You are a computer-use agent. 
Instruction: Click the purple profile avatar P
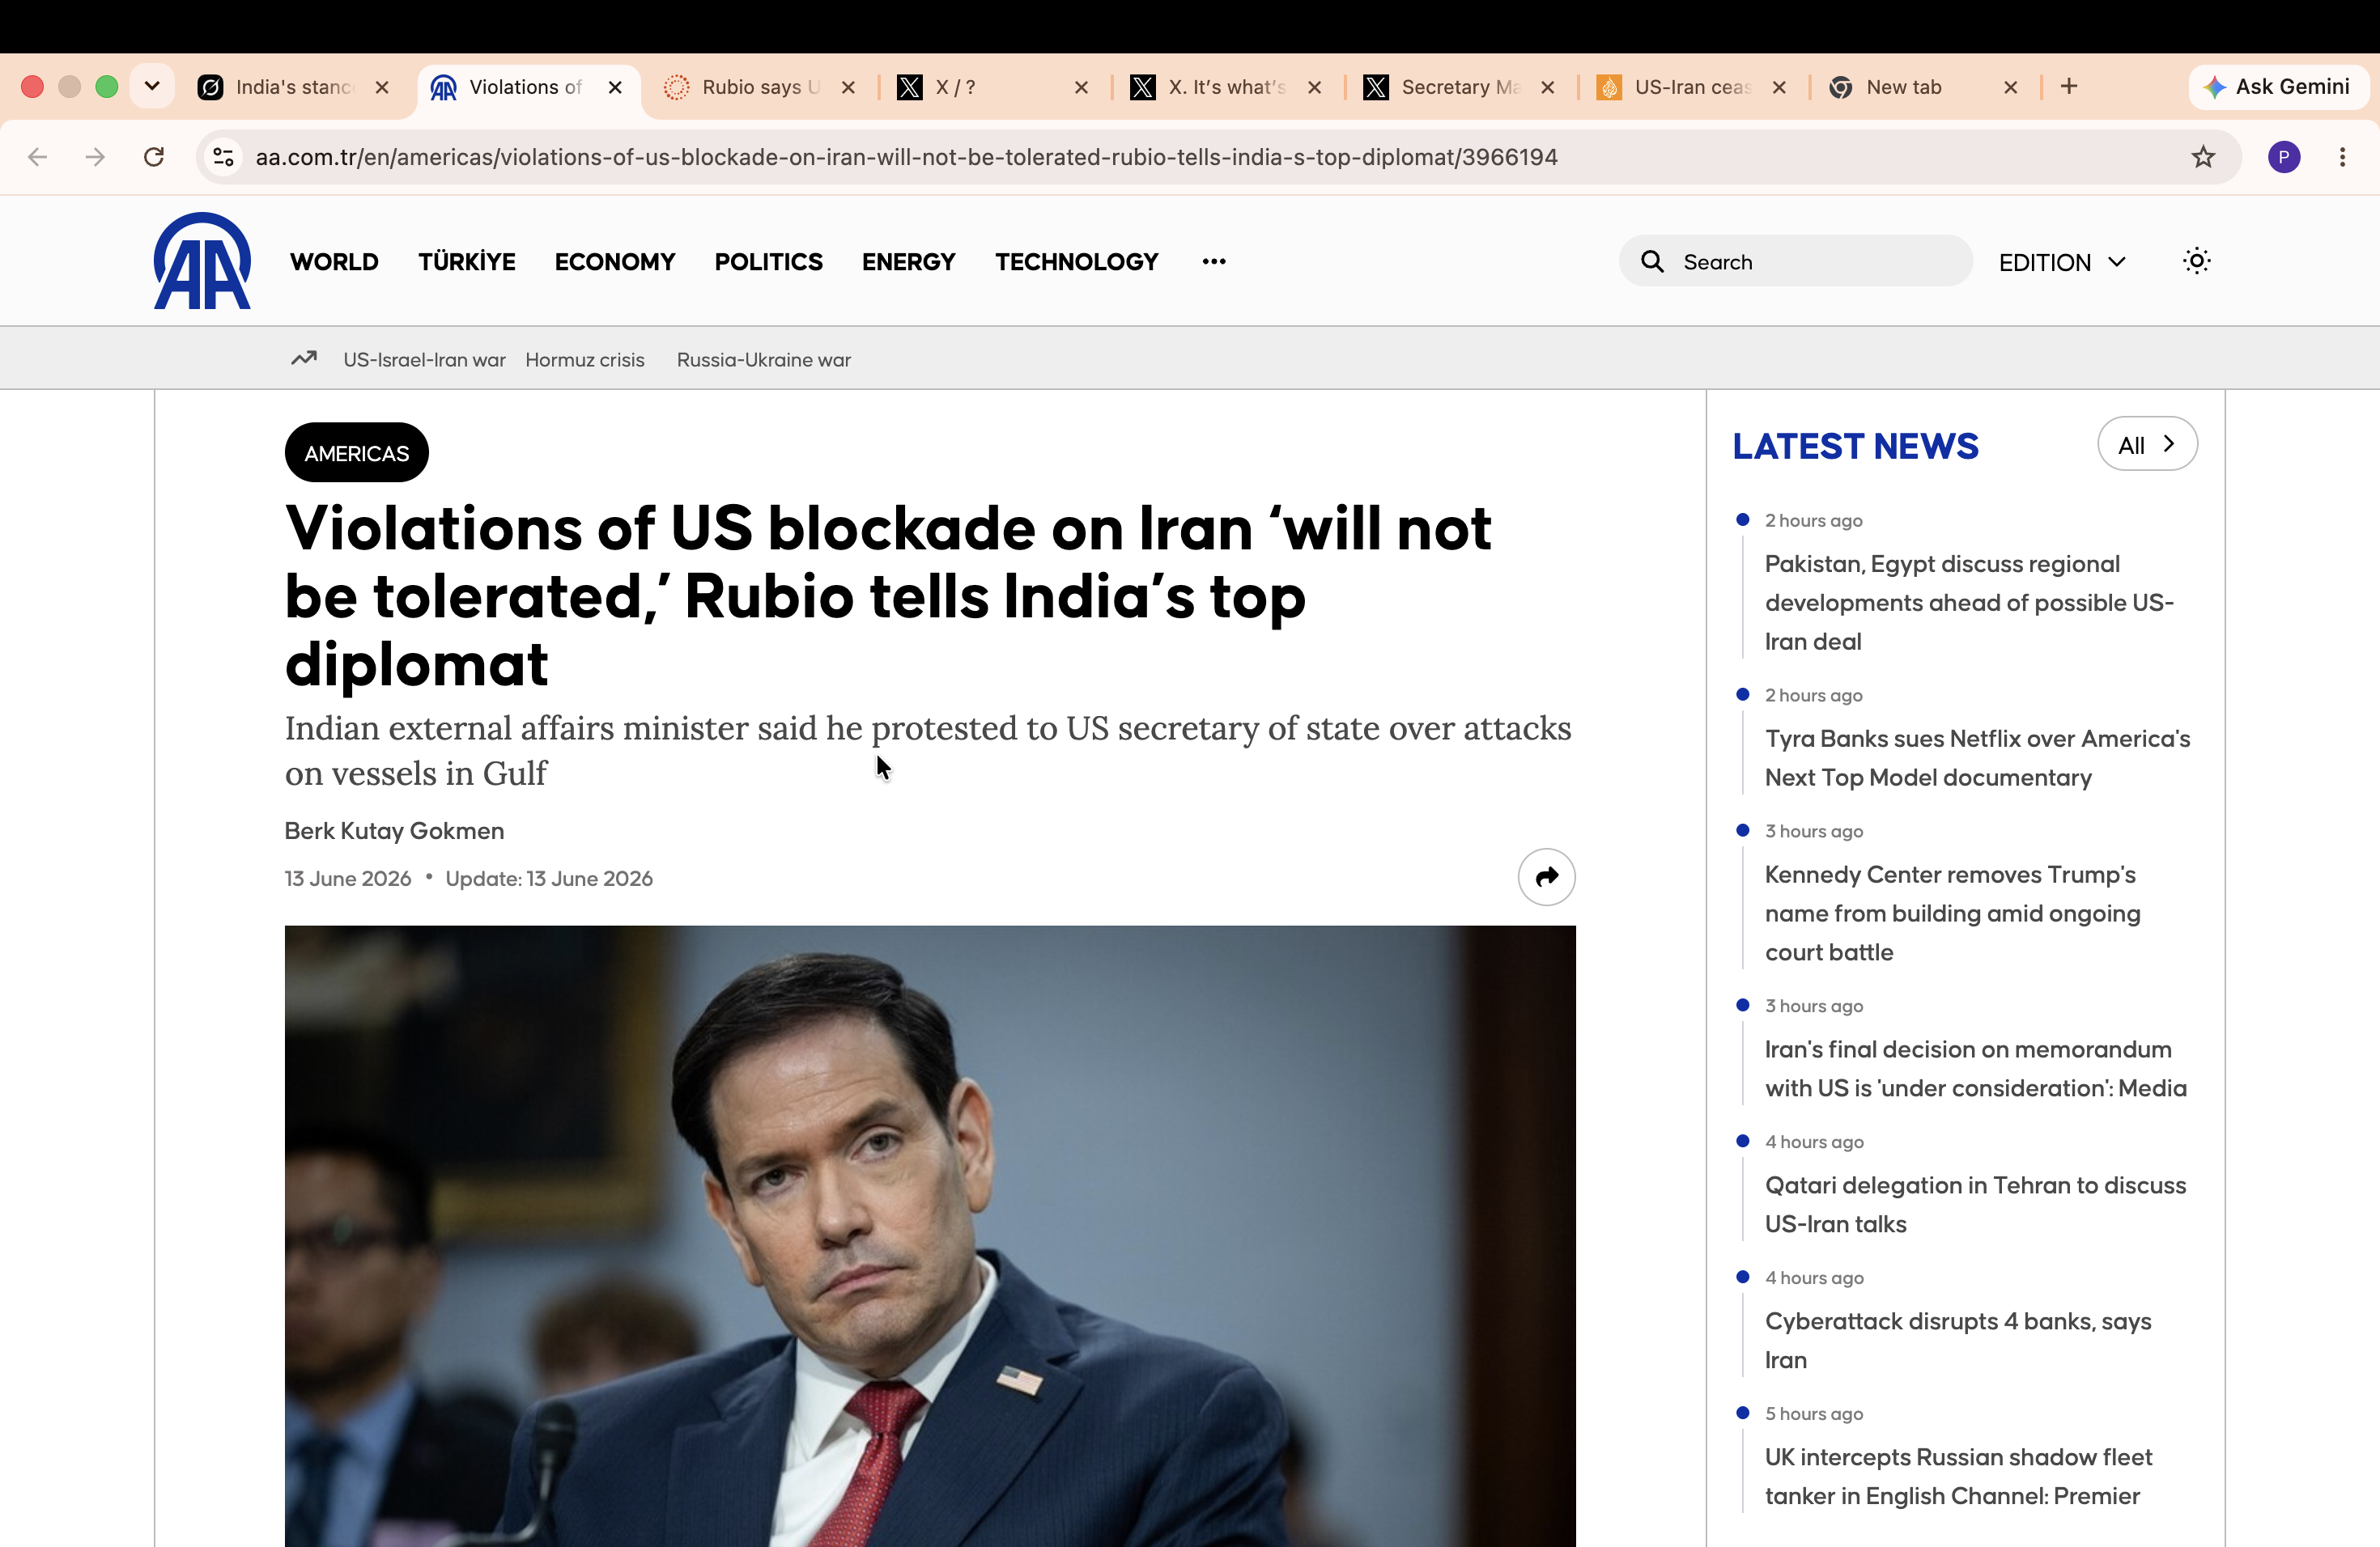2284,157
